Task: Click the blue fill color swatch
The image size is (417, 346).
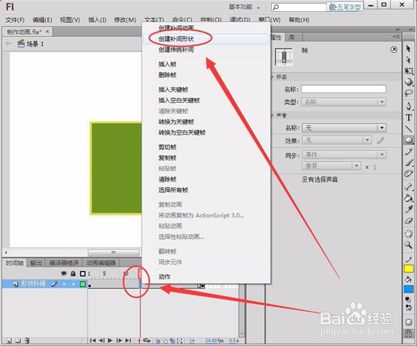Action: click(409, 289)
